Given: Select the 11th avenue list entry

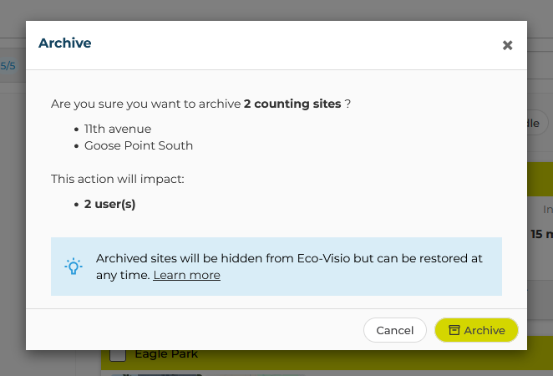Looking at the screenshot, I should tap(118, 130).
